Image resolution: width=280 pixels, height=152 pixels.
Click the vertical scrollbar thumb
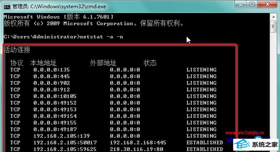pyautogui.click(x=273, y=26)
